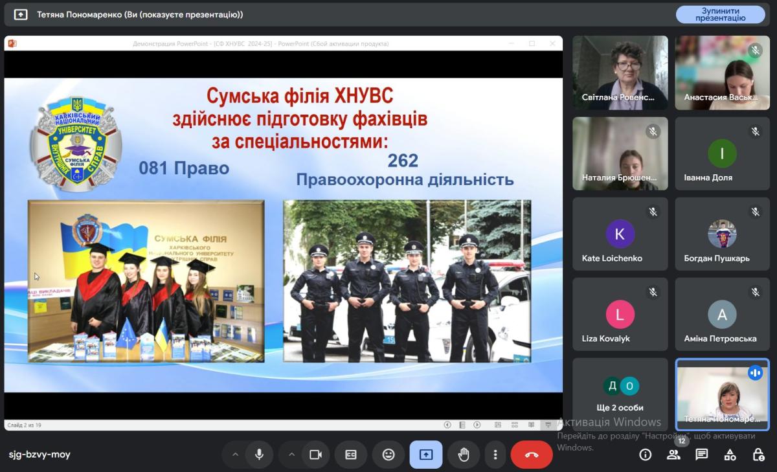Open the activities panel

730,455
